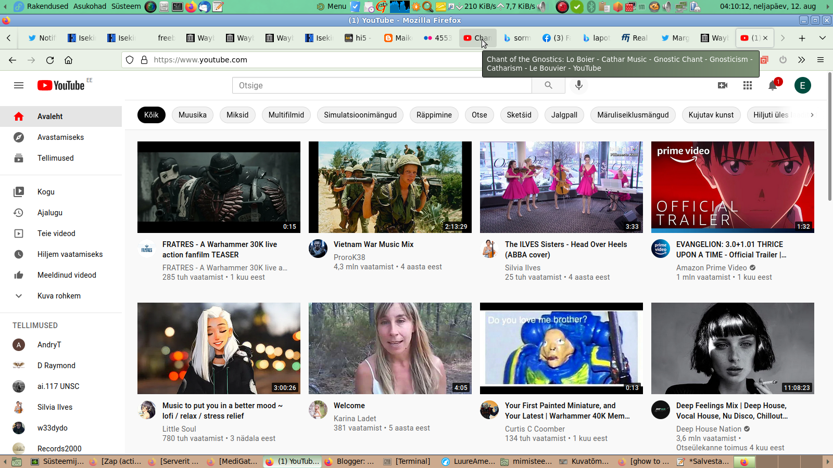The image size is (833, 468).
Task: Select the Muusika filter chip
Action: pos(192,115)
